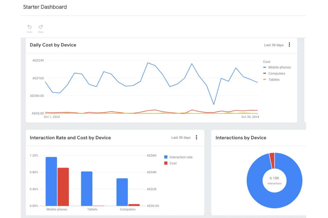This screenshot has width=328, height=218.
Task: Click the red Mobile phones cost bar
Action: 63,187
